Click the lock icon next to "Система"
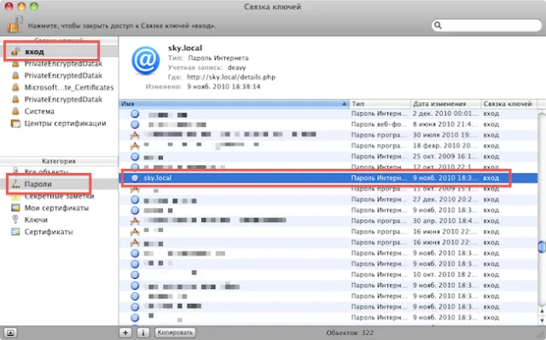This screenshot has width=546, height=340. pos(15,112)
